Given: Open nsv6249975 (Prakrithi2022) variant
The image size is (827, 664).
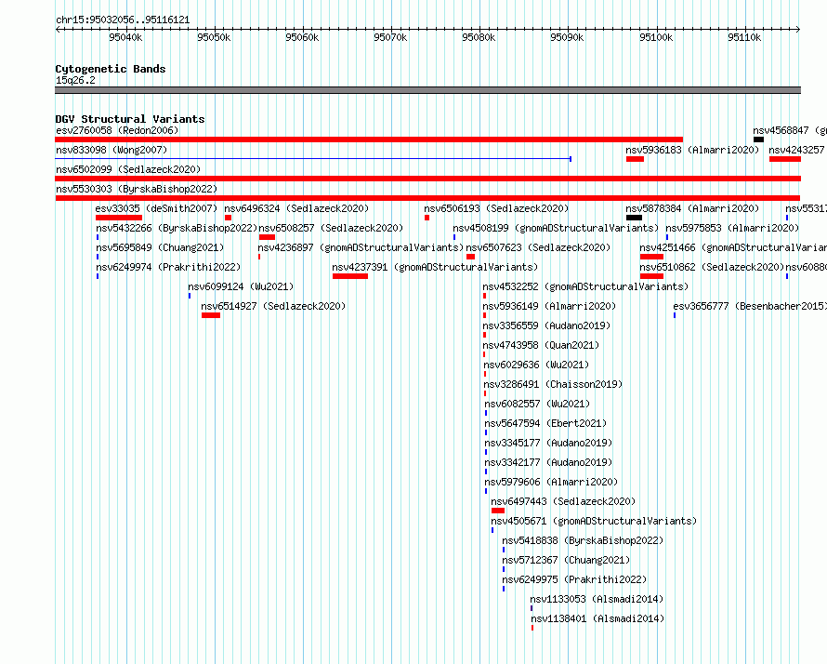Looking at the screenshot, I should pyautogui.click(x=574, y=579).
